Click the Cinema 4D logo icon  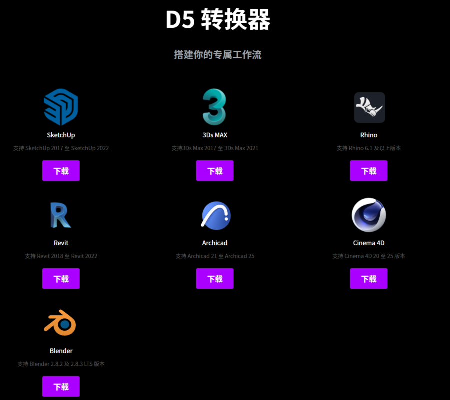(369, 215)
